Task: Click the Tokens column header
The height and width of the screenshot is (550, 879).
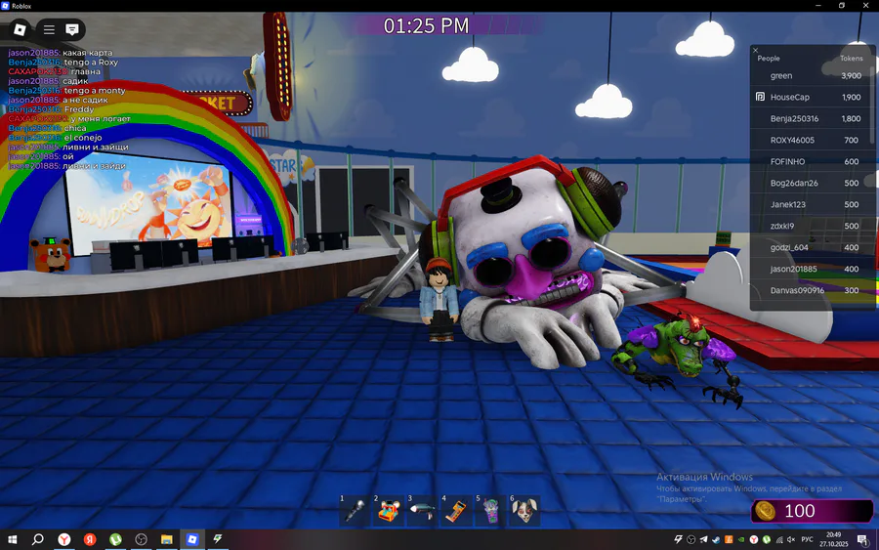Action: [x=851, y=59]
